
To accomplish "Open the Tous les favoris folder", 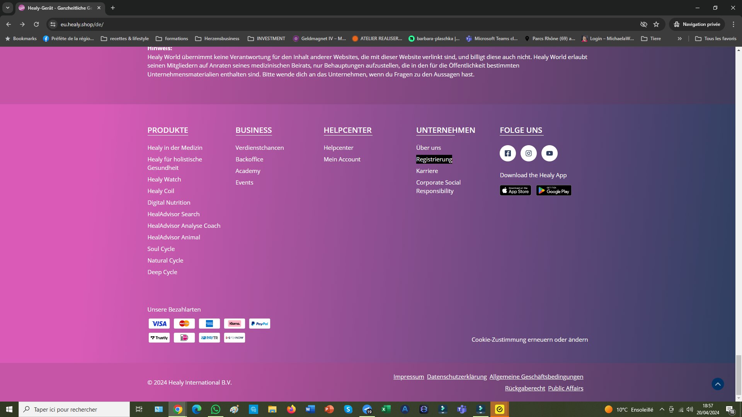I will [x=716, y=39].
